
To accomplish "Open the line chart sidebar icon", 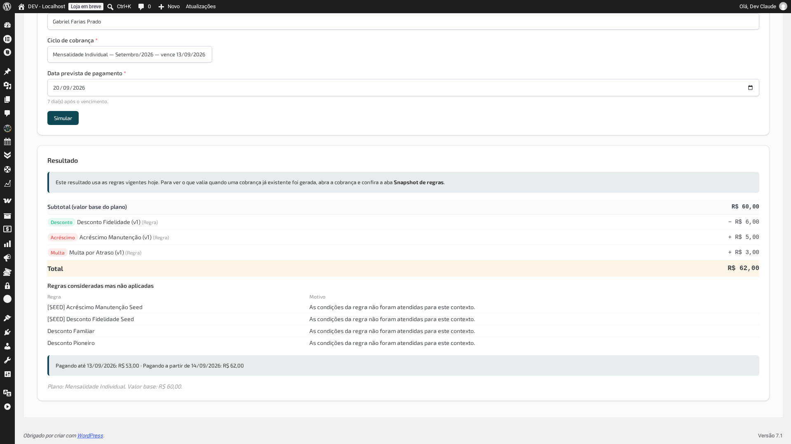I will 7,184.
